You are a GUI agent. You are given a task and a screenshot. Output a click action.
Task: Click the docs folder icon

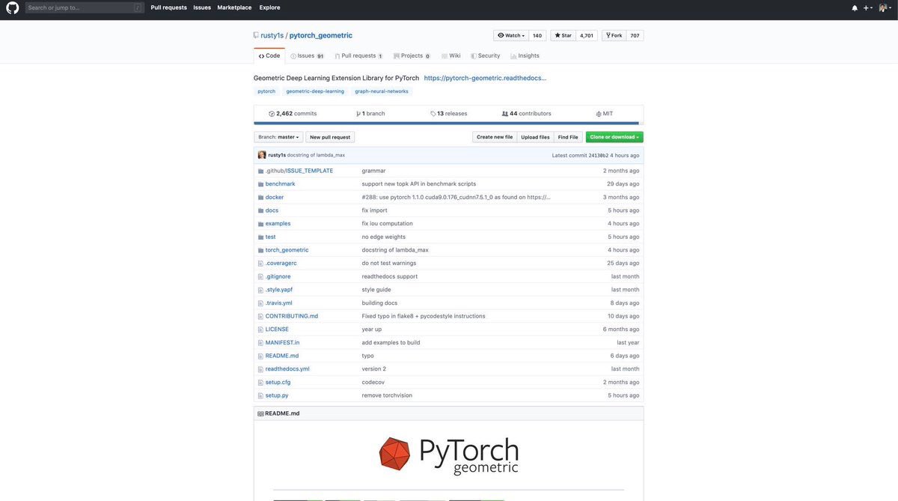[260, 210]
